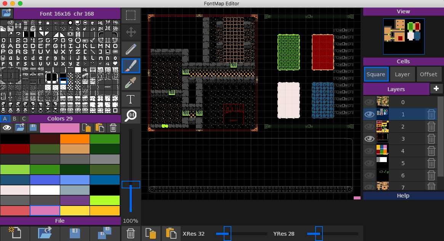Select the Move tool with arrows
444x241 pixels.
[x=131, y=32]
